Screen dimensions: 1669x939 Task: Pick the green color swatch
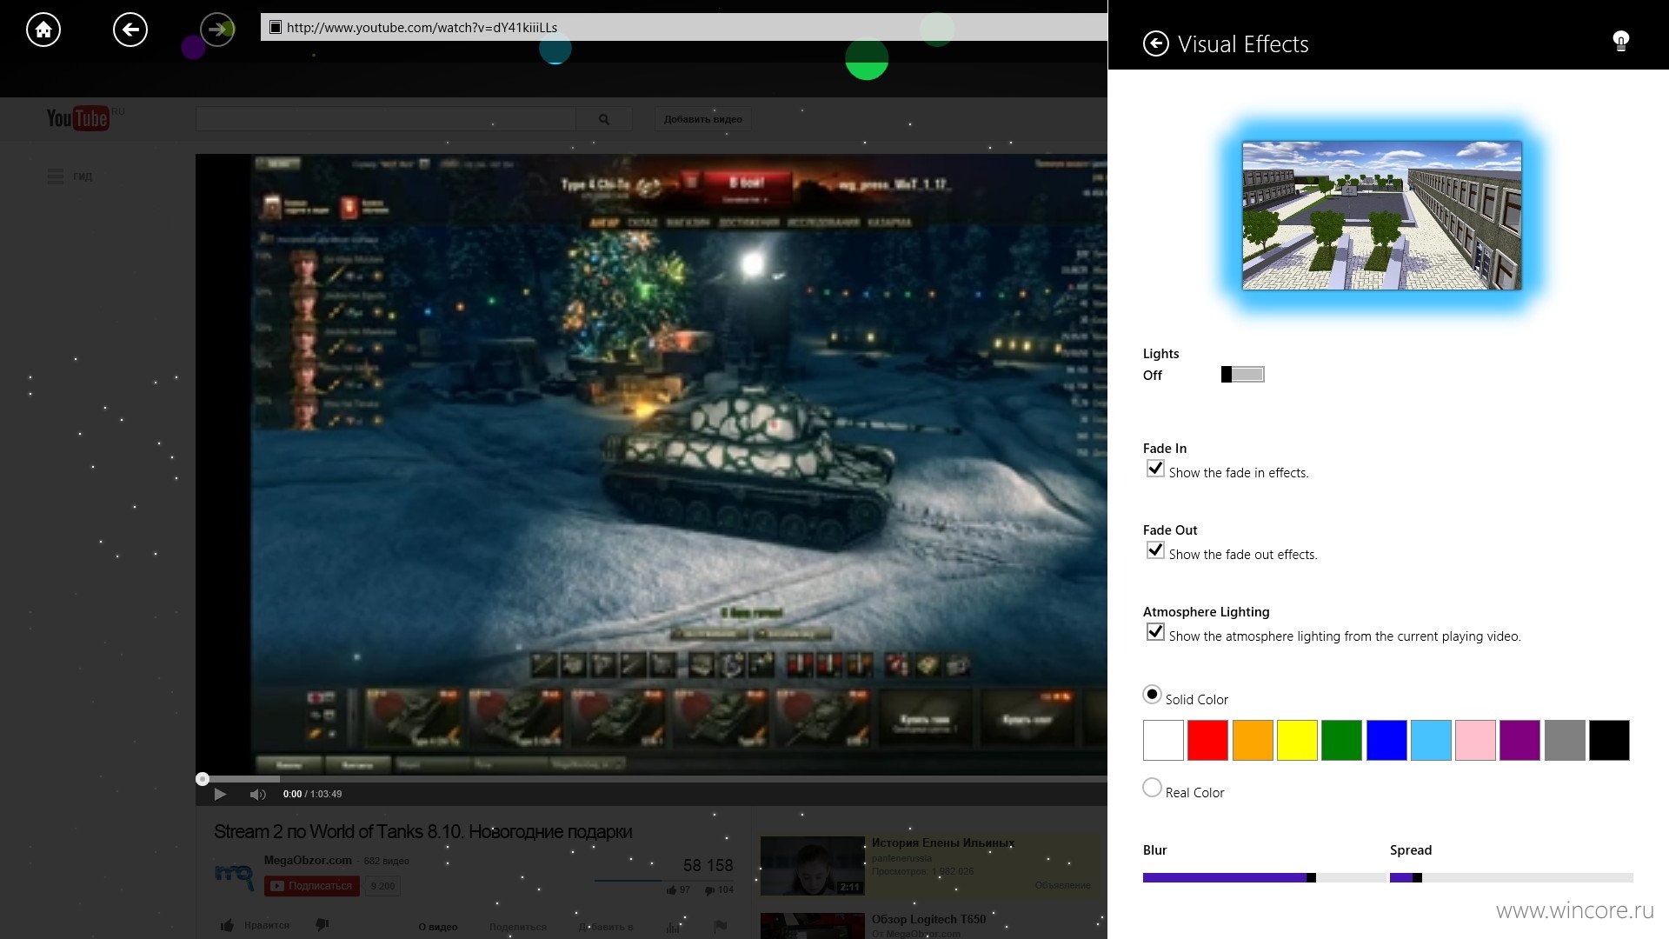1341,741
